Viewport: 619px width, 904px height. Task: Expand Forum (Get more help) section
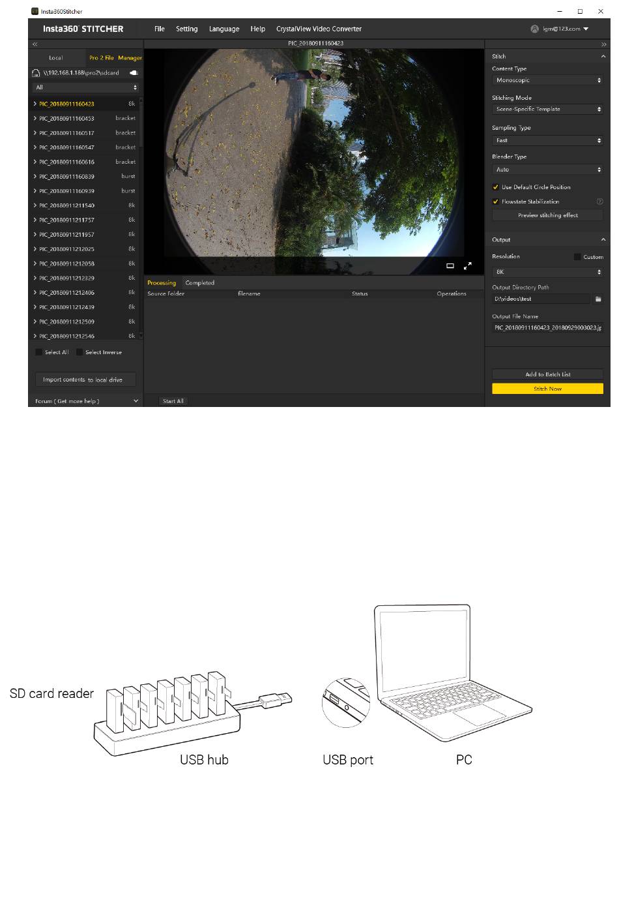pyautogui.click(x=86, y=401)
